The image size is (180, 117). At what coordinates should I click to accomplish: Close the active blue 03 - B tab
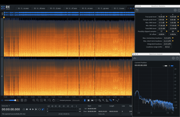tap(128, 8)
